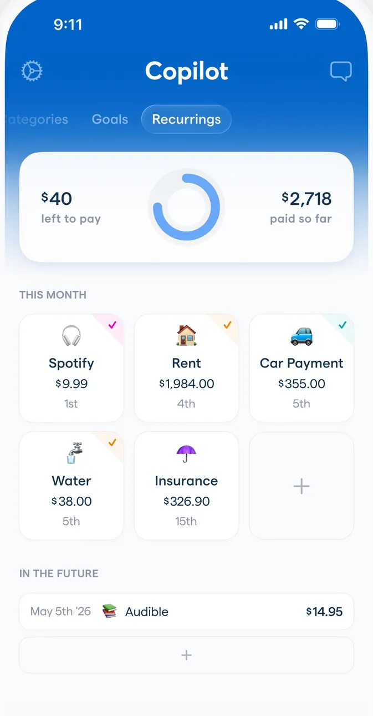Toggle the orange checkmark on Rent card
373x716 pixels.
point(227,325)
